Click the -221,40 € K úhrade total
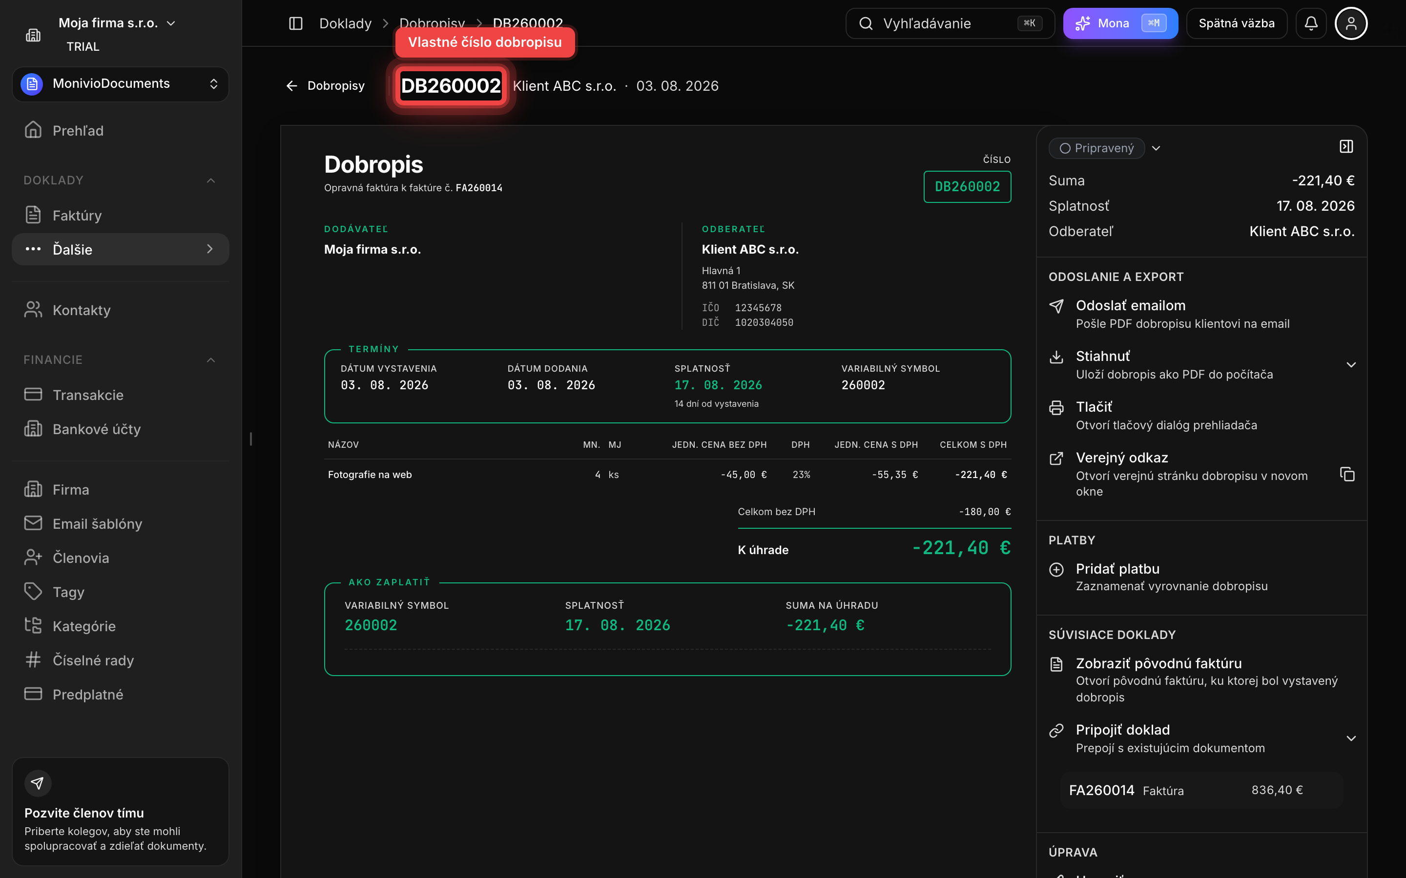 [961, 548]
